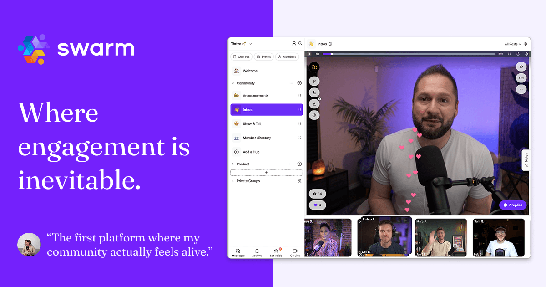Add a hub with Community plus icon
Screen dimensions: 546x287
299,83
